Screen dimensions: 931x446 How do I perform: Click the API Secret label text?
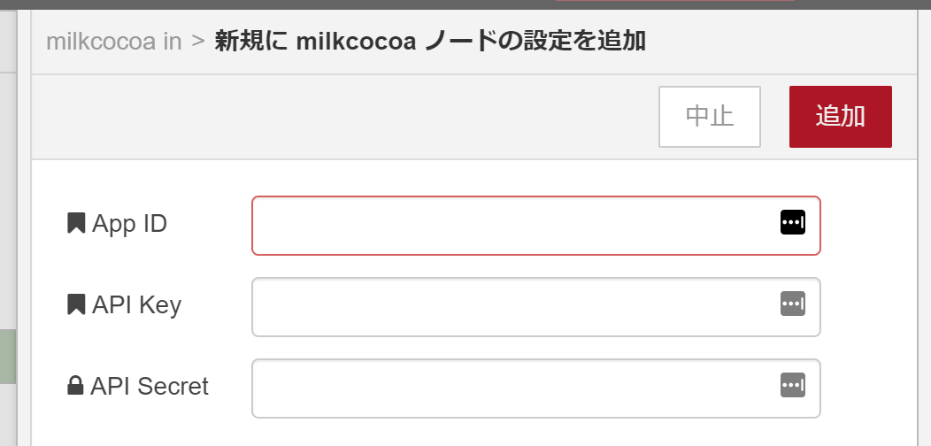(x=149, y=387)
